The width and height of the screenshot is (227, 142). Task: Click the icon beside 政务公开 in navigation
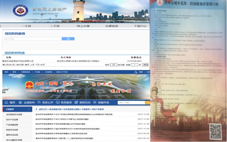pos(39,102)
